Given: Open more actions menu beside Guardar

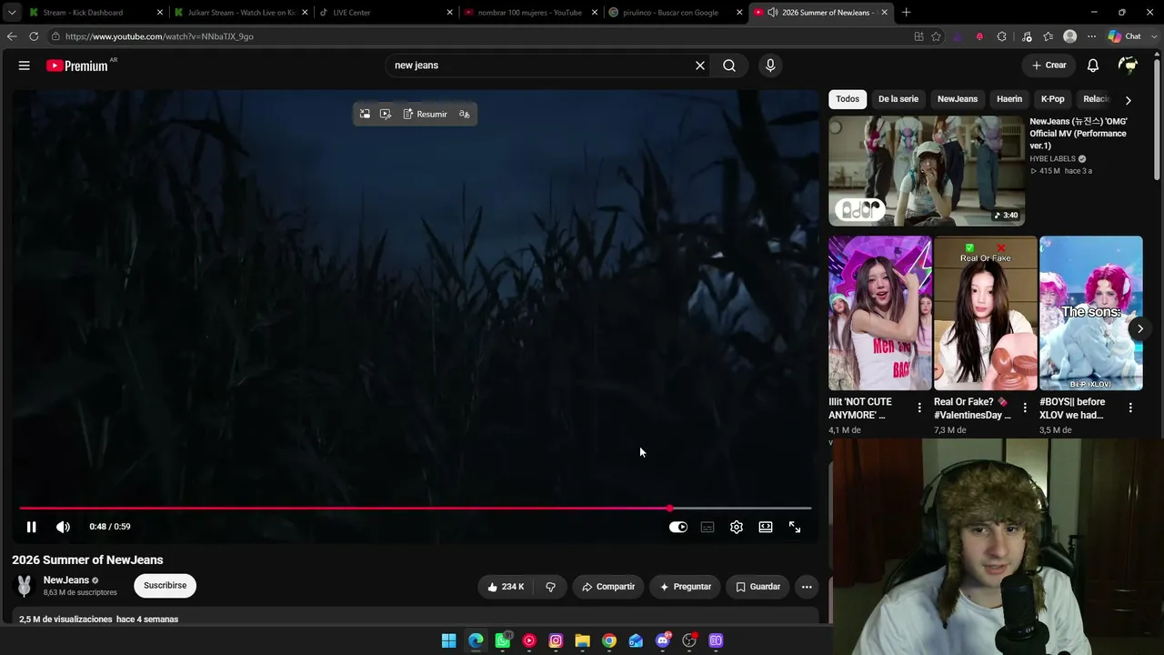Looking at the screenshot, I should point(807,587).
